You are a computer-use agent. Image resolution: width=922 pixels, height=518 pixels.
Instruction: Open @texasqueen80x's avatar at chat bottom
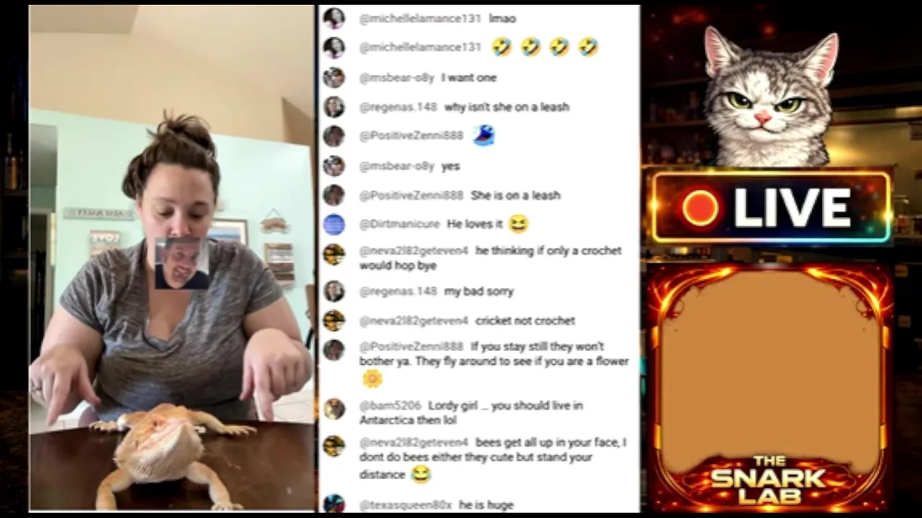click(334, 503)
